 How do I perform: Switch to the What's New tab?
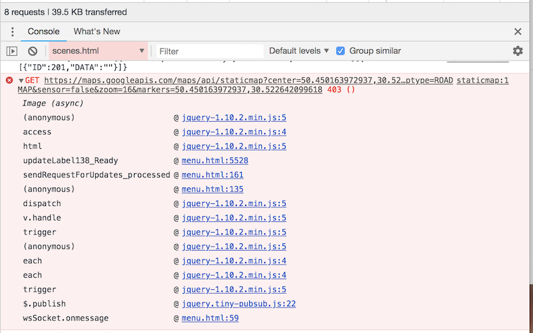97,31
